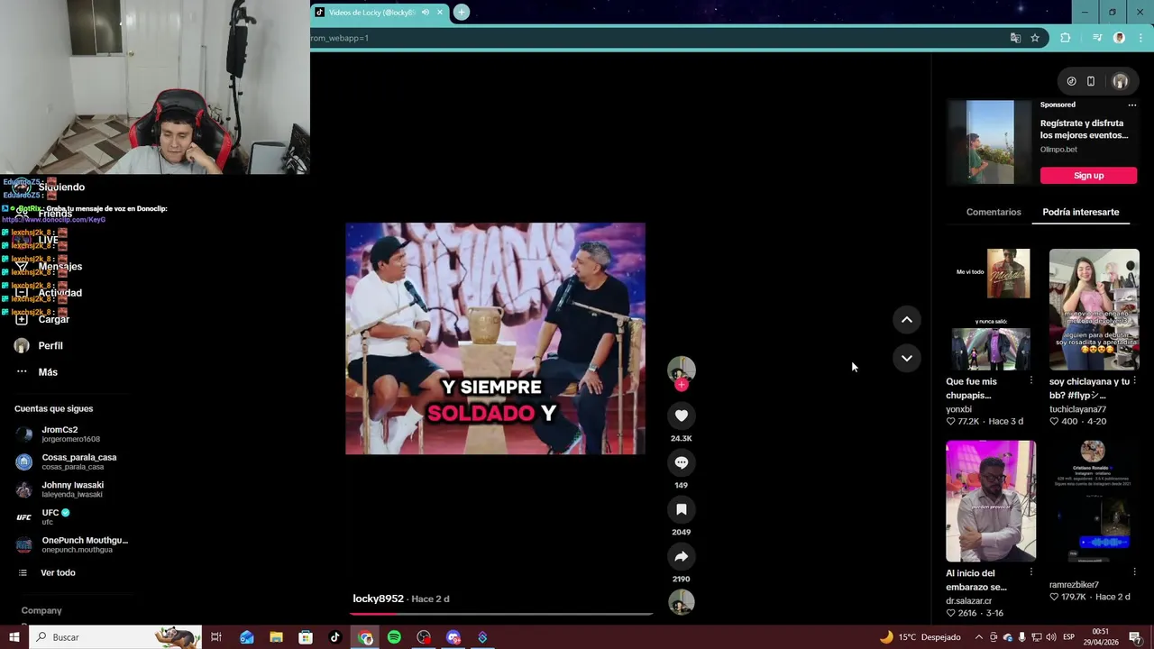Screen dimensions: 1154x649
Task: Close the Videos de Locky tab
Action: click(x=440, y=12)
